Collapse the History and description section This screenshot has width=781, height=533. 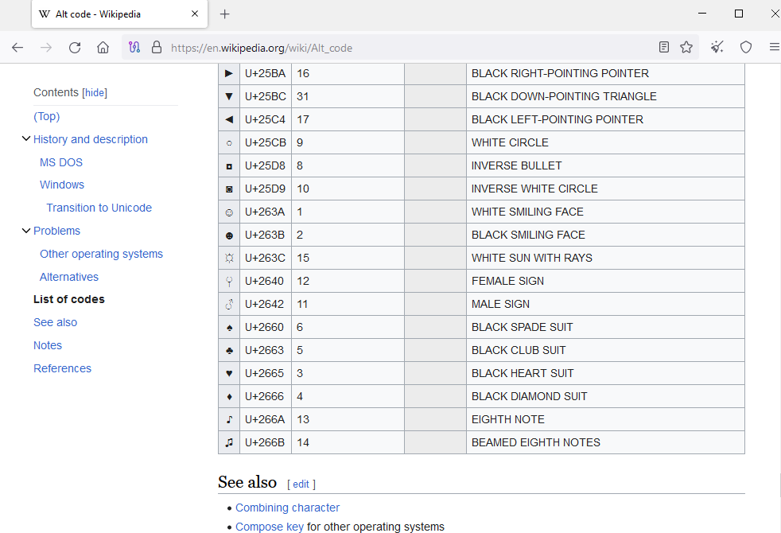coord(26,139)
